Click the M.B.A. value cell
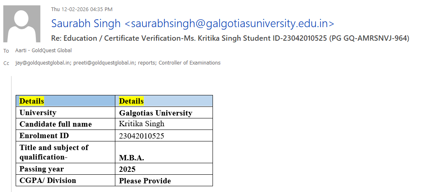Image resolution: width=444 pixels, height=192 pixels. (x=164, y=152)
